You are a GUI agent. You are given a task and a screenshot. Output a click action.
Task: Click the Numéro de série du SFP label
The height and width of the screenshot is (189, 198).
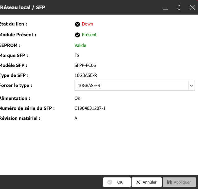click(x=27, y=108)
